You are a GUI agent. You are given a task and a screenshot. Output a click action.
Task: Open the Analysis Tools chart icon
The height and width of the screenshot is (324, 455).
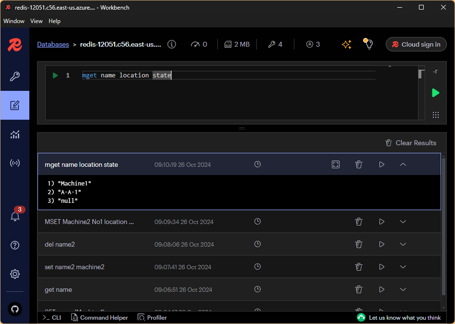[15, 134]
